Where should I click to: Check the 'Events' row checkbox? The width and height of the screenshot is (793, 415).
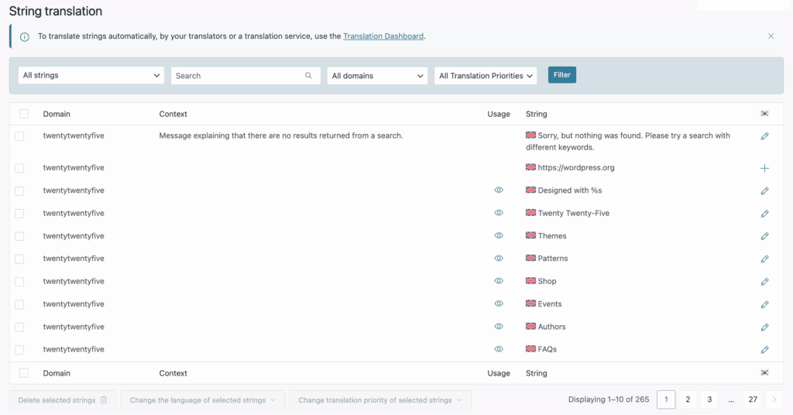(19, 304)
